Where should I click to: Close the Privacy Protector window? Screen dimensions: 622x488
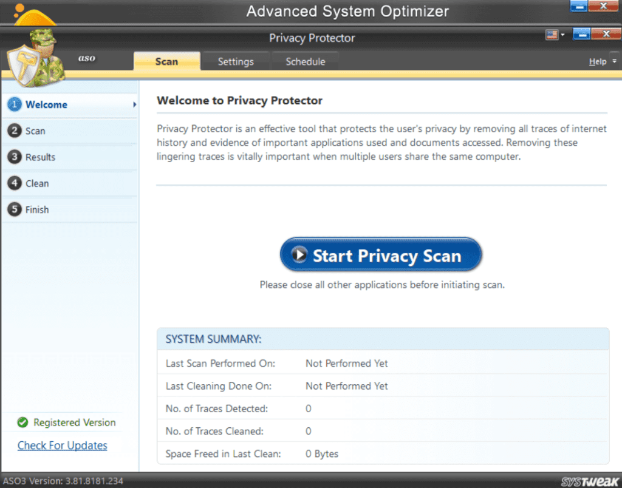pyautogui.click(x=606, y=34)
